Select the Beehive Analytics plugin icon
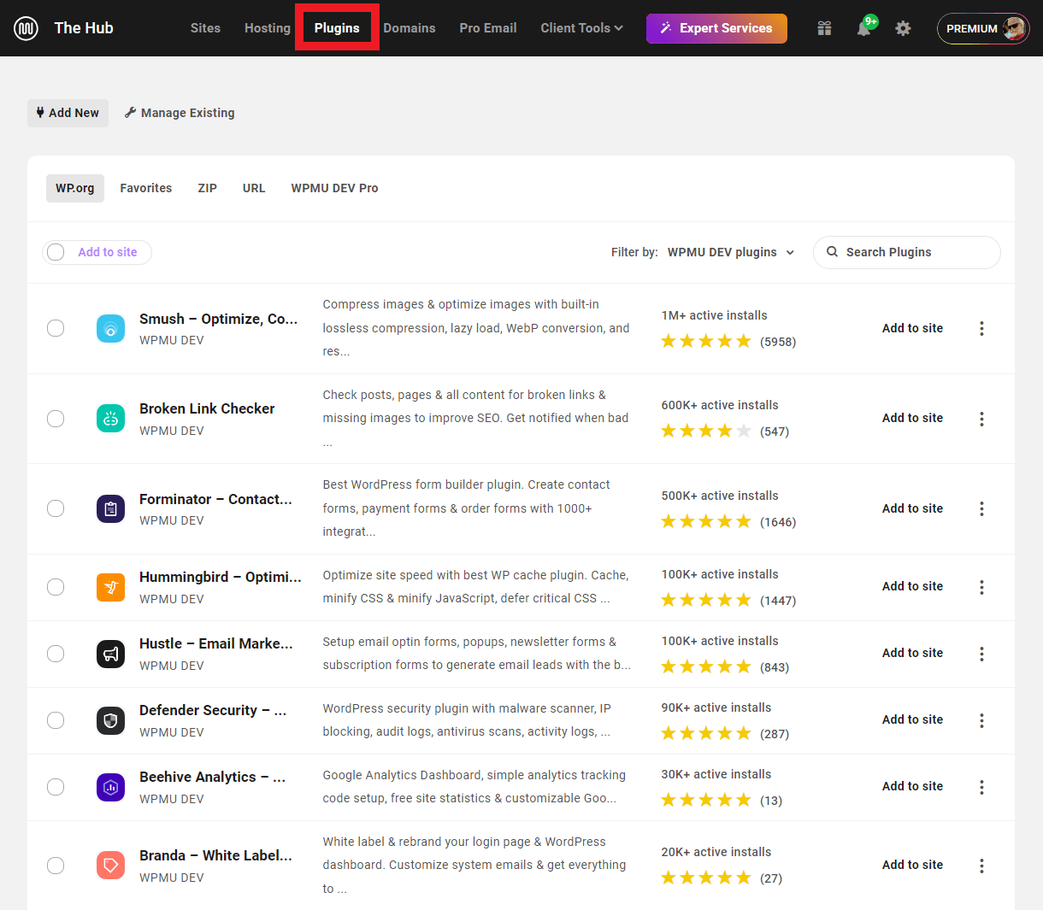The image size is (1043, 910). coord(110,787)
